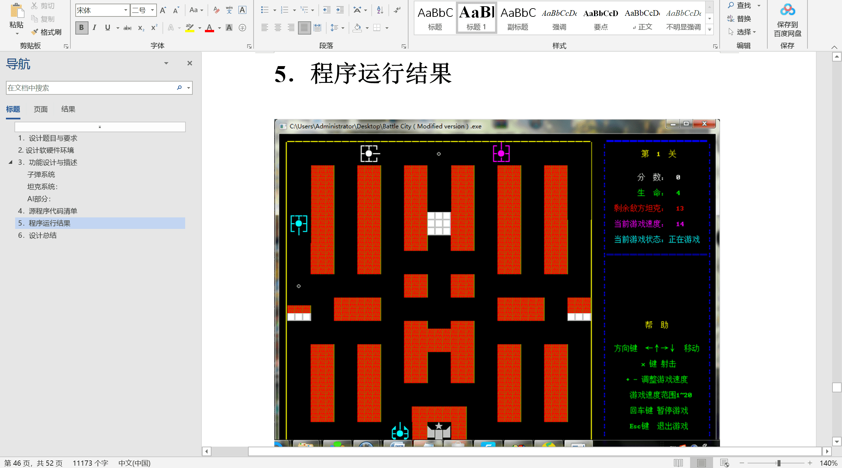The height and width of the screenshot is (468, 842).
Task: Click the Copy (复制) icon
Action: (x=34, y=19)
